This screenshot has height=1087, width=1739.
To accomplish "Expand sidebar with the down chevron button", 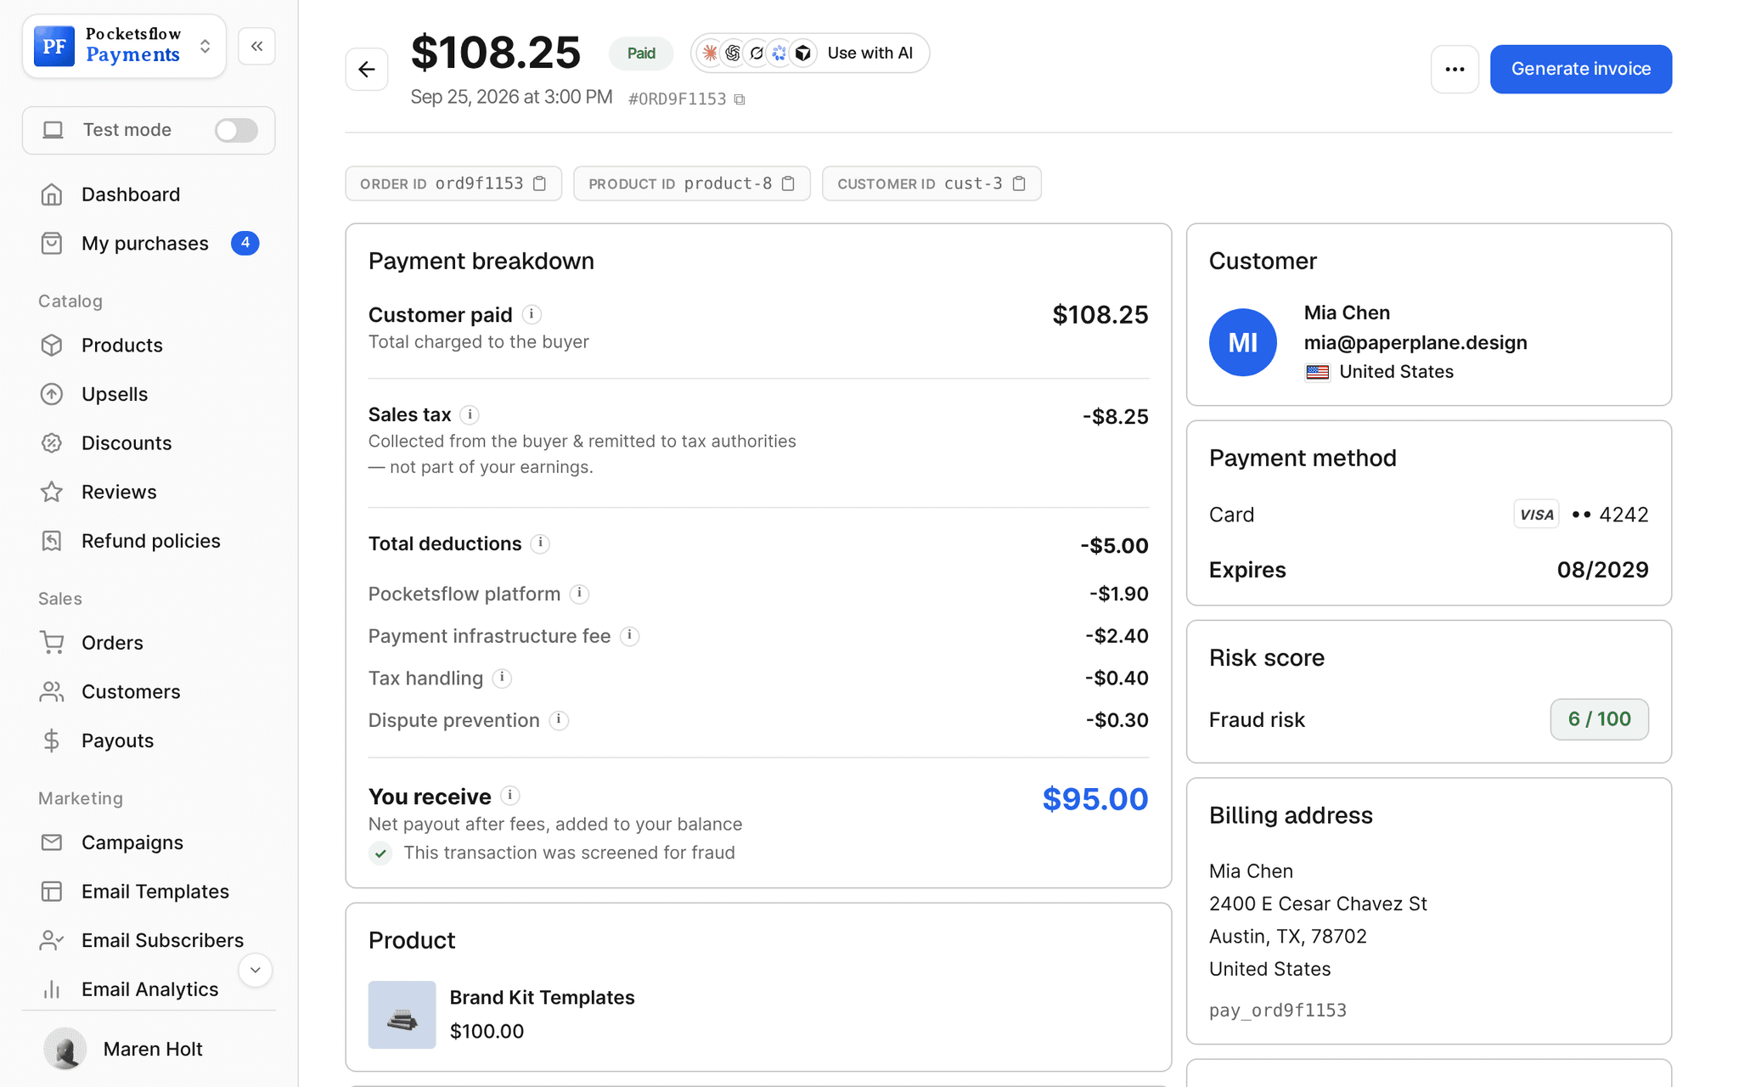I will coord(255,970).
